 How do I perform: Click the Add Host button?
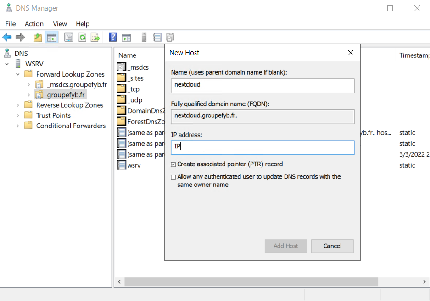tap(286, 246)
